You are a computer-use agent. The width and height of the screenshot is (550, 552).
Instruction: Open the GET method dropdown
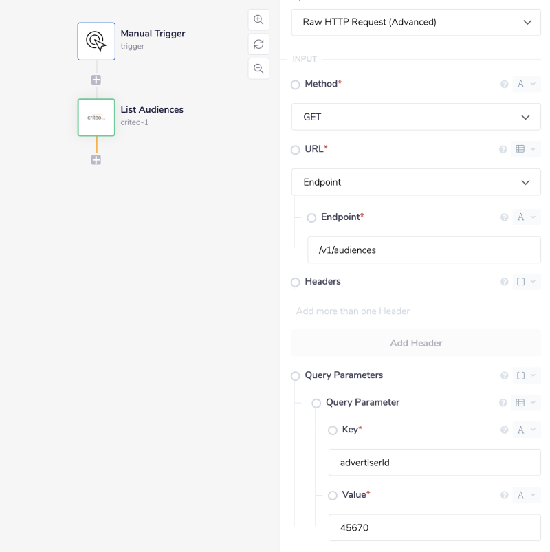416,117
